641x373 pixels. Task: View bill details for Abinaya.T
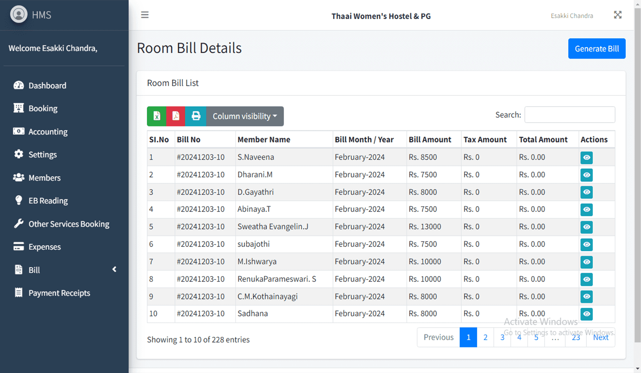pos(587,210)
